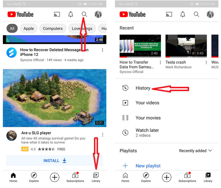Tap the search magnifier on right screen
Viewport: 221px width, 188px height.
point(196,14)
